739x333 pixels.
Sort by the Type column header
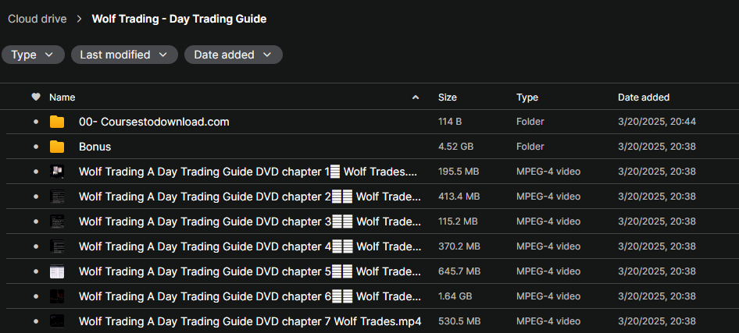pyautogui.click(x=527, y=97)
